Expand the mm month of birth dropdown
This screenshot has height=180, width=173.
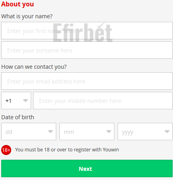[87, 132]
